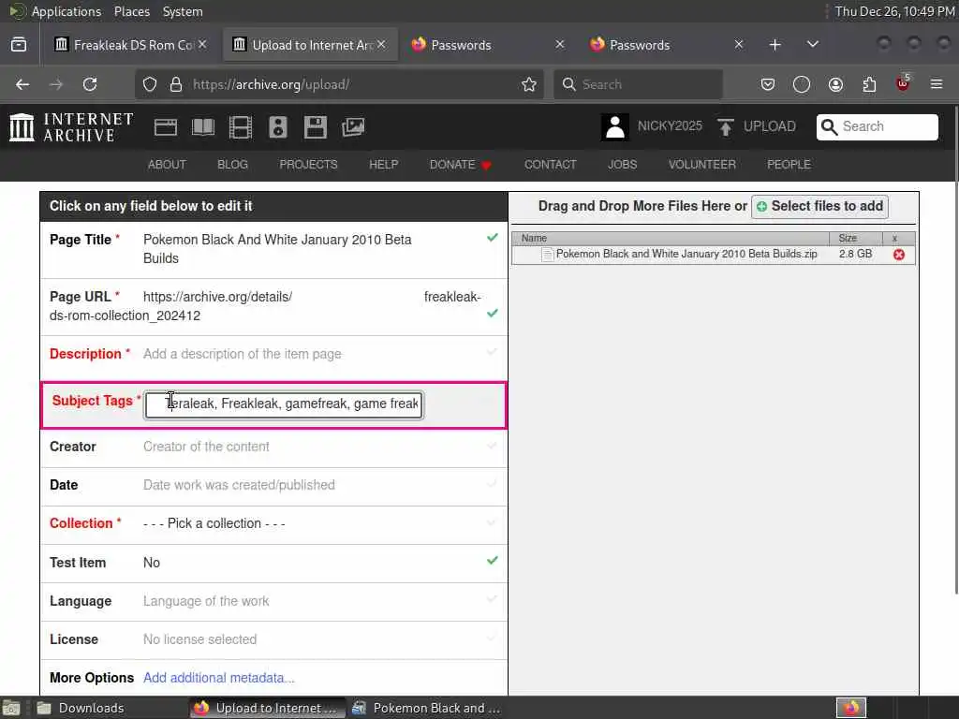Click the Internet Archive search box
959x719 pixels.
click(x=877, y=126)
